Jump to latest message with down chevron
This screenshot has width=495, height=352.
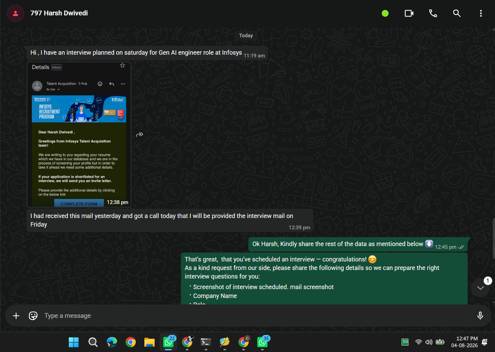480,288
